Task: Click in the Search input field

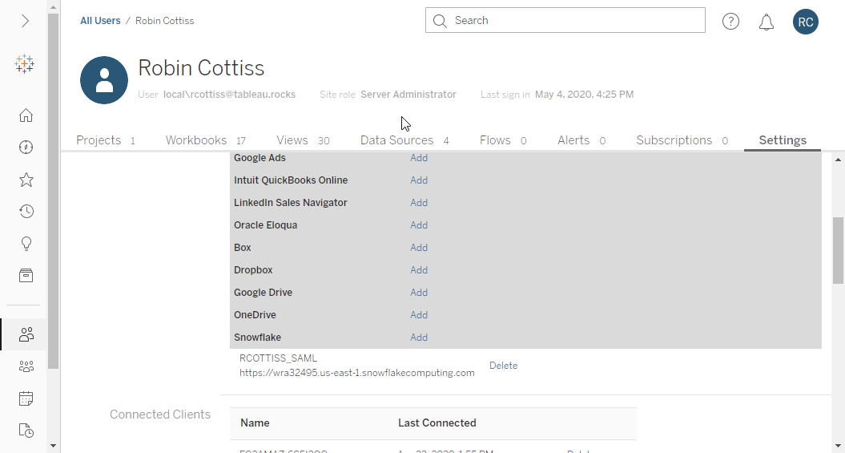Action: [x=565, y=21]
